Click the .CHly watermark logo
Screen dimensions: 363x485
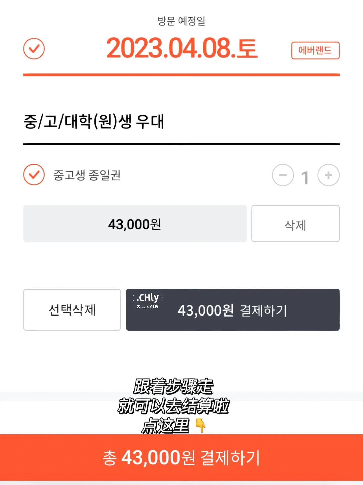tap(148, 301)
